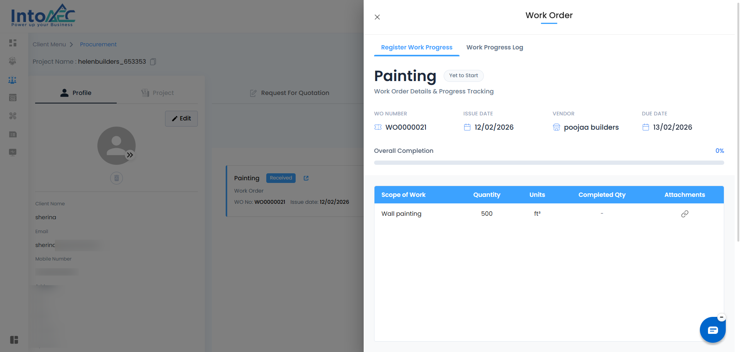Click the Wall painting attachment link icon
This screenshot has height=352, width=742.
(x=684, y=214)
